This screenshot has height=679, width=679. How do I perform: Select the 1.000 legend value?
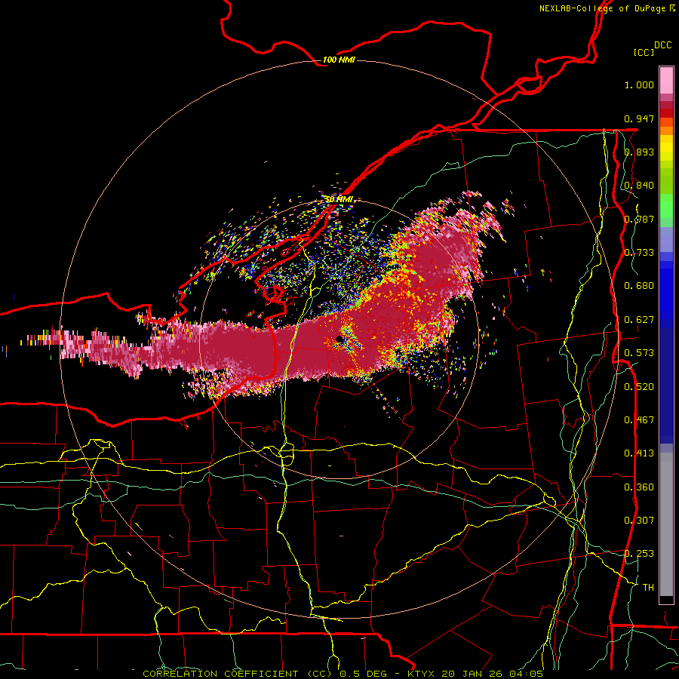(639, 84)
